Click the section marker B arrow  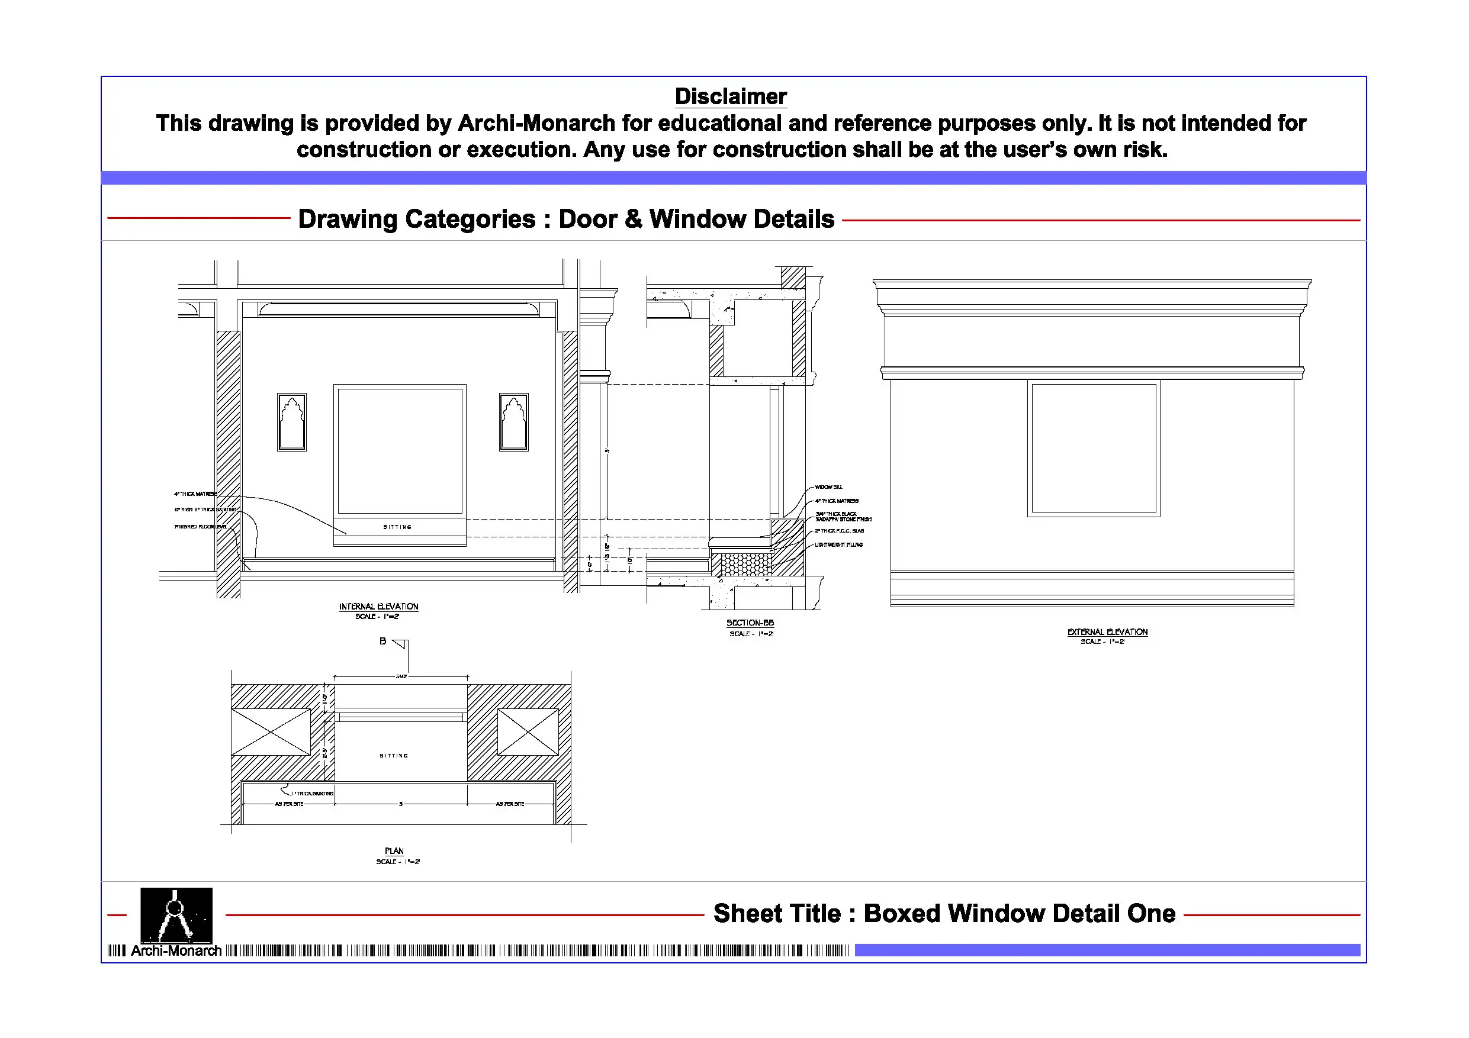click(400, 643)
